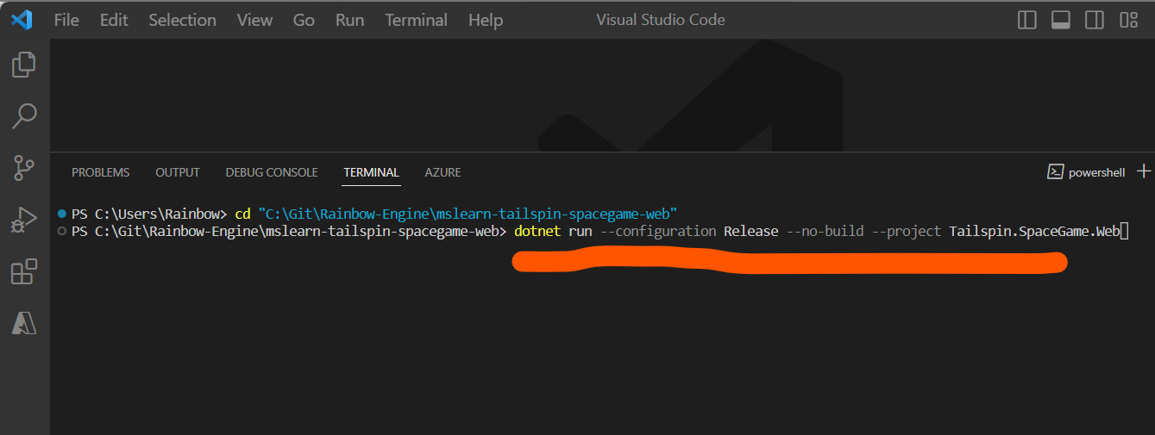Viewport: 1155px width, 435px height.
Task: Toggle the bottom panel layout icon
Action: click(1060, 20)
